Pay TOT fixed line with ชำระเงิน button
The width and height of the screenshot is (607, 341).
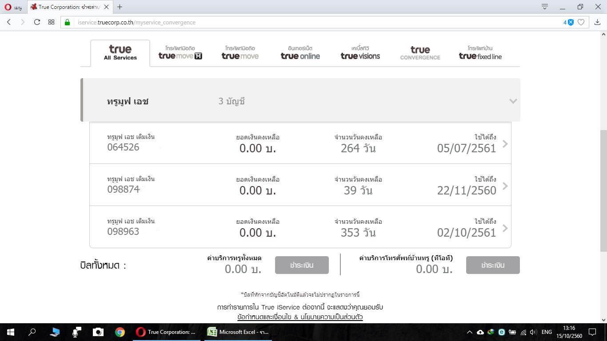pyautogui.click(x=493, y=265)
